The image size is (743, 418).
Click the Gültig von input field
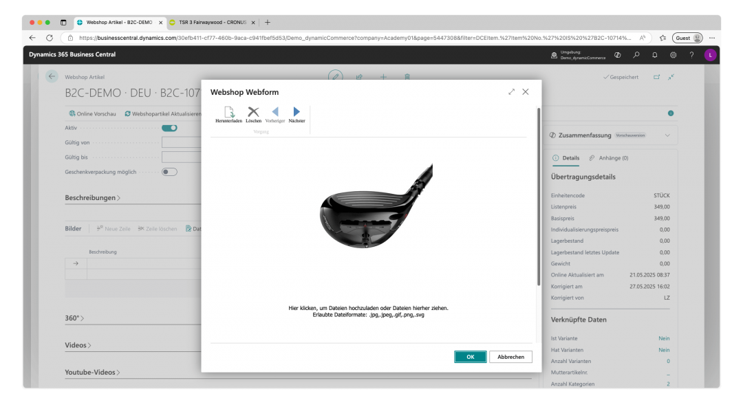pos(182,142)
